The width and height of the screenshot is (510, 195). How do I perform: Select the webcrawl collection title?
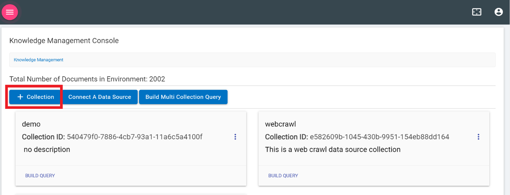pos(280,124)
